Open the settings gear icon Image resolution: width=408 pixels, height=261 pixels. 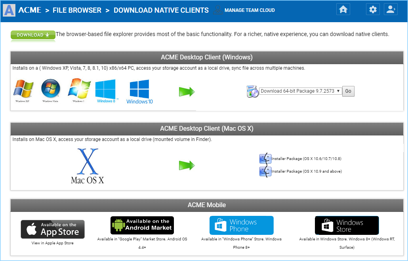(373, 10)
